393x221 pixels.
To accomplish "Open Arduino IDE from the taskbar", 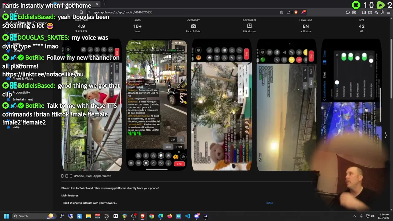I will pyautogui.click(x=179, y=216).
